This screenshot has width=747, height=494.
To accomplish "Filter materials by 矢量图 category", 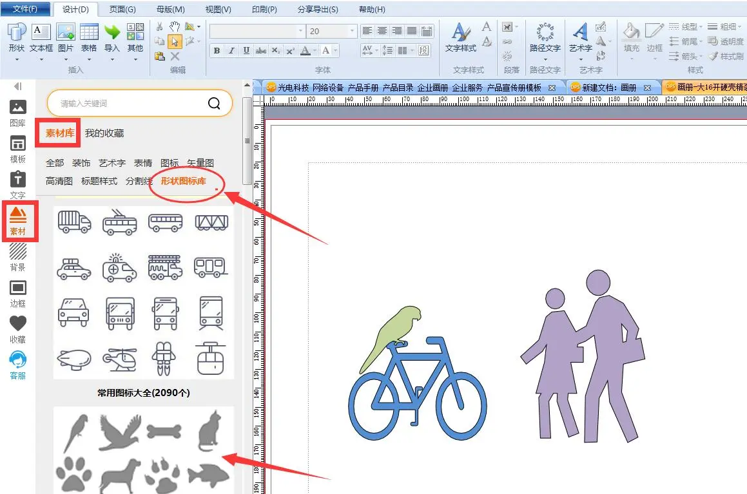I will 200,164.
